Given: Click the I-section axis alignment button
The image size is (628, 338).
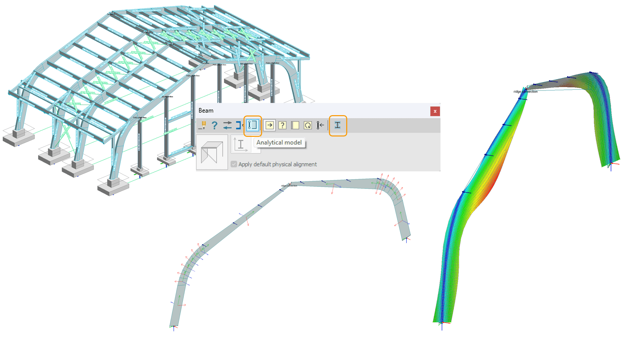Looking at the screenshot, I should pyautogui.click(x=241, y=144).
